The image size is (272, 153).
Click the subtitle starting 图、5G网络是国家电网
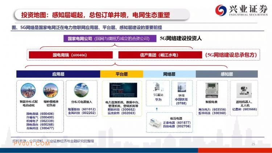click(x=87, y=28)
